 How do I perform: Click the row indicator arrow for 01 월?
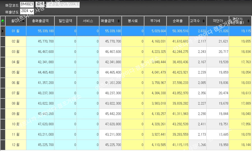[x=3, y=31]
